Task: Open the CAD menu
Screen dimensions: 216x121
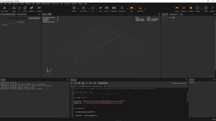Action: (x=34, y=4)
